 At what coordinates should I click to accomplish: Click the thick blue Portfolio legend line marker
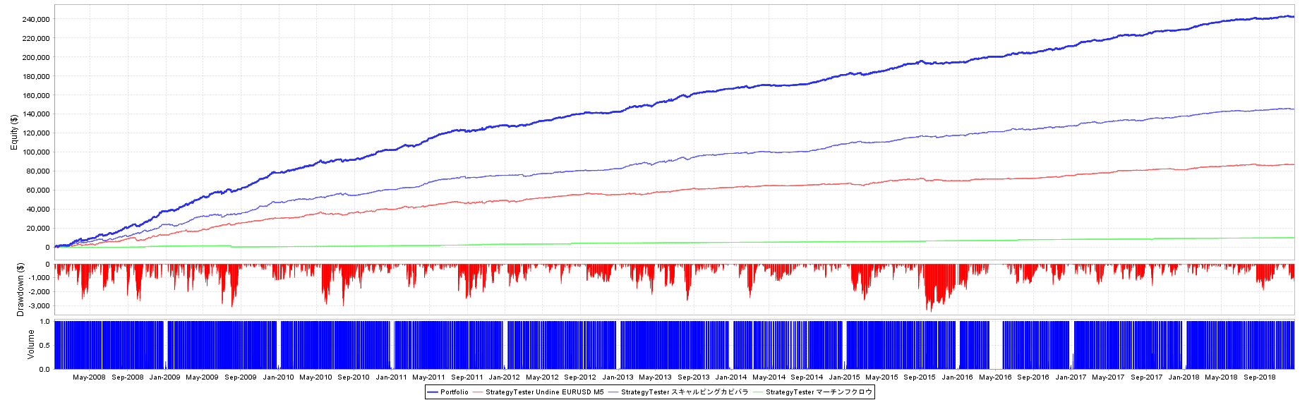click(433, 392)
